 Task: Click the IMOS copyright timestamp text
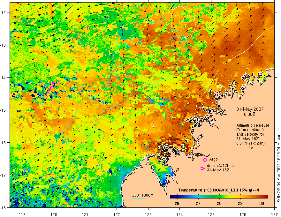click(x=279, y=165)
